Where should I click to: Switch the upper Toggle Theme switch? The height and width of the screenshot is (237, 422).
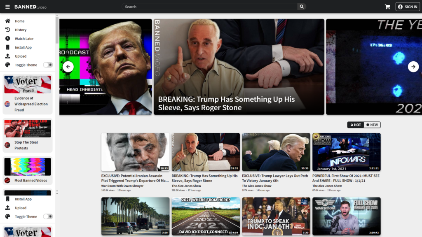click(48, 65)
